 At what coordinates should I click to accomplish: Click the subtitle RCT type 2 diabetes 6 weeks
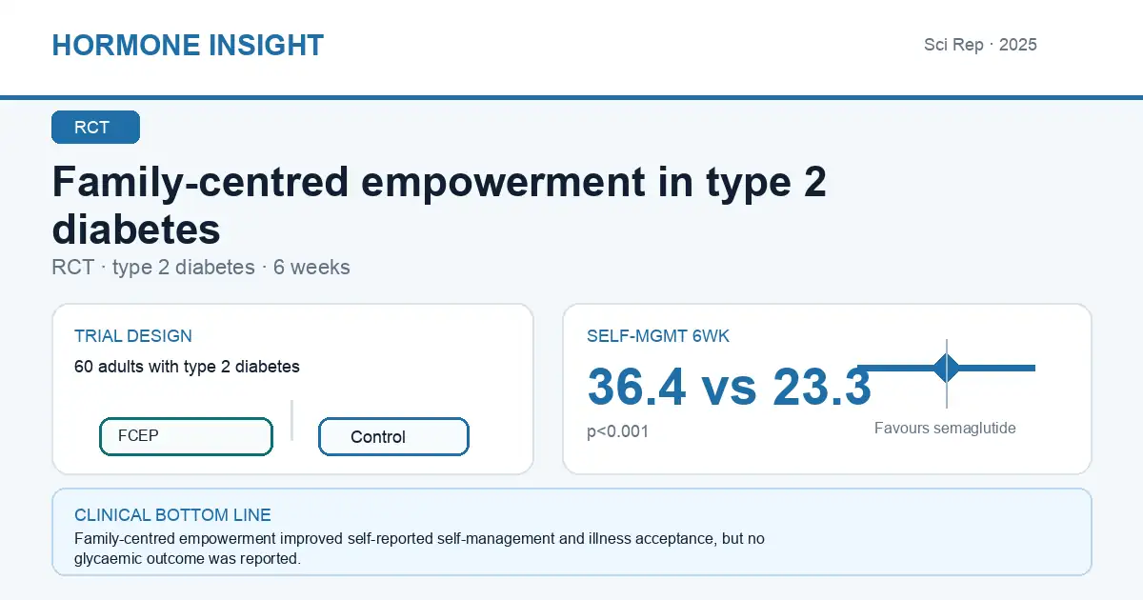click(x=201, y=268)
